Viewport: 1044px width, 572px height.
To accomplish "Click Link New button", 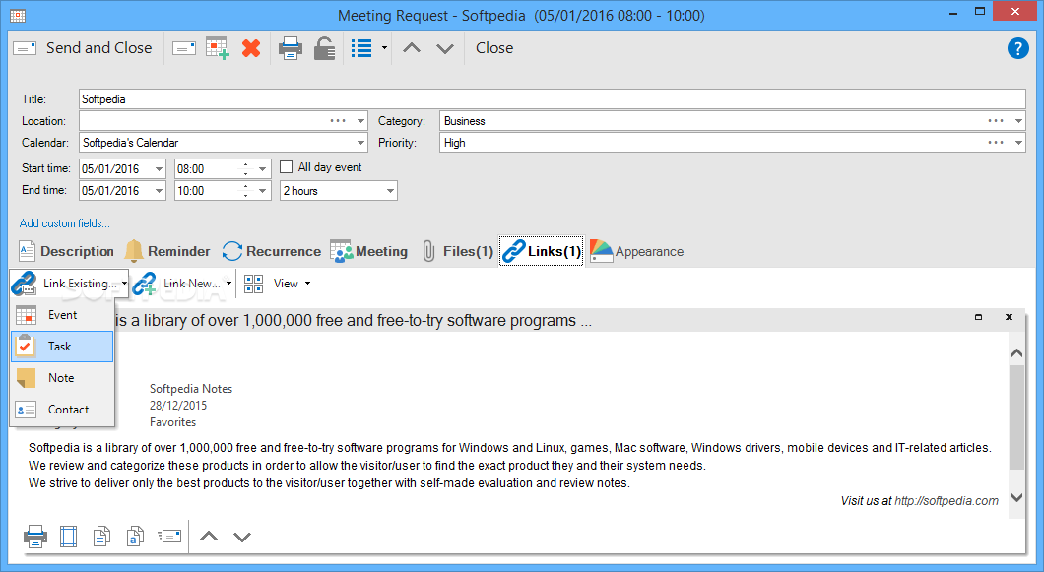I will pos(177,284).
